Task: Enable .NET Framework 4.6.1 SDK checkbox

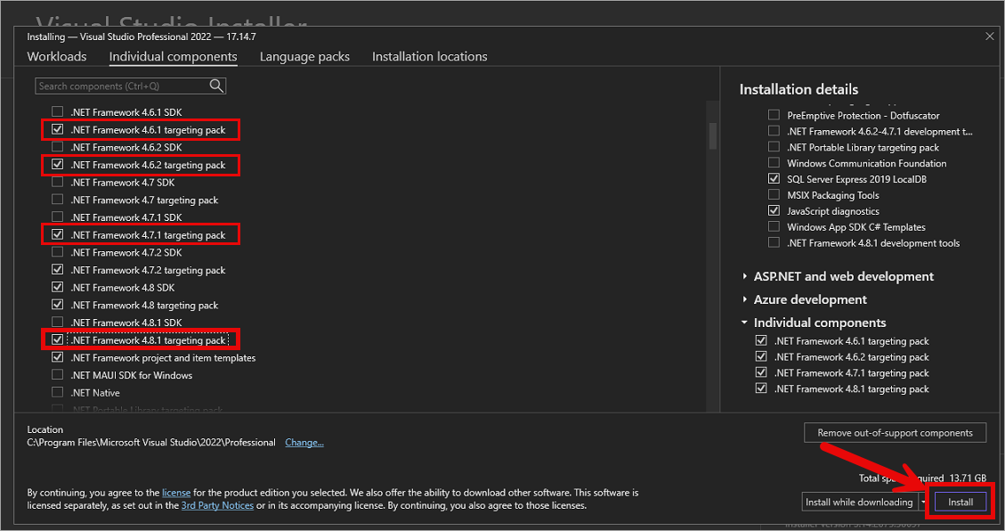Action: click(x=58, y=111)
